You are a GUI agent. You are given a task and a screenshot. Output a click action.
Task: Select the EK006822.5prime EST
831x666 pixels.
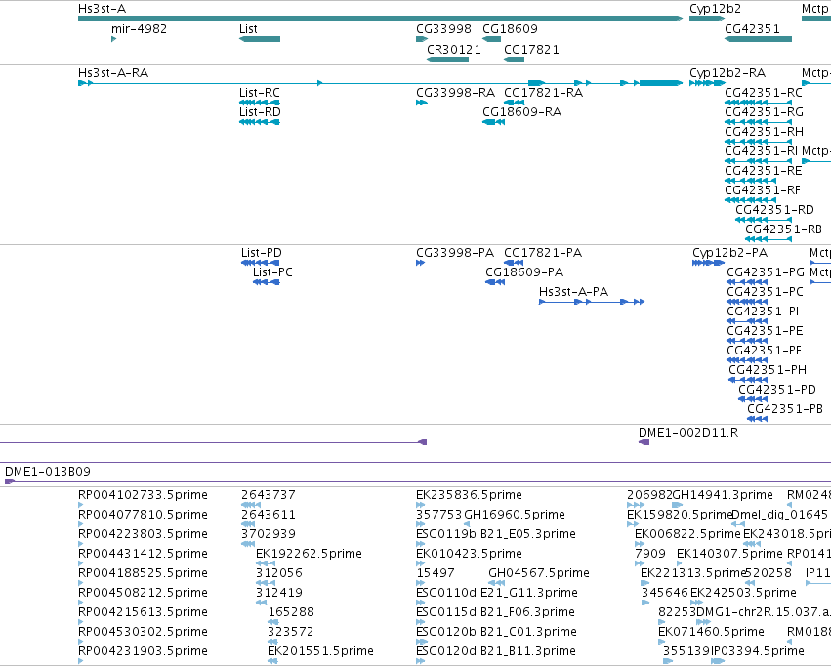coord(640,544)
